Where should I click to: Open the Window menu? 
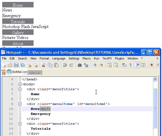(133, 58)
